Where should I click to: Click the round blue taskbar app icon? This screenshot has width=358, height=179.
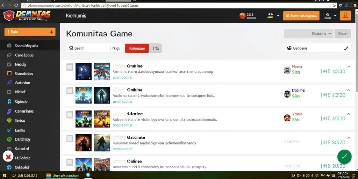click(88, 176)
